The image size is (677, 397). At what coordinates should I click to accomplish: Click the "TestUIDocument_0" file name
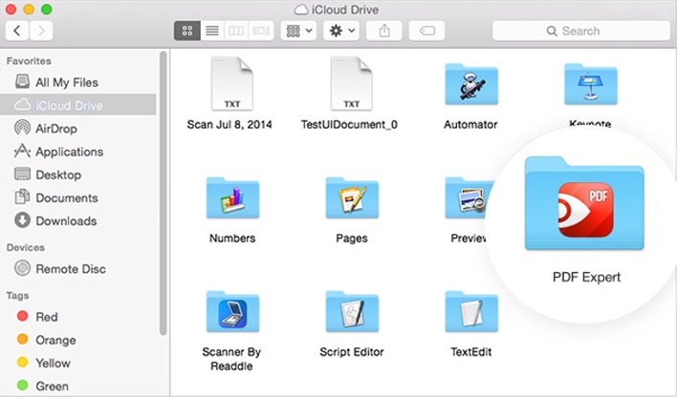click(349, 125)
